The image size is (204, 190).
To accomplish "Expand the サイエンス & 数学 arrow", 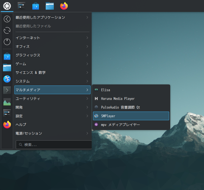I will (x=87, y=72).
